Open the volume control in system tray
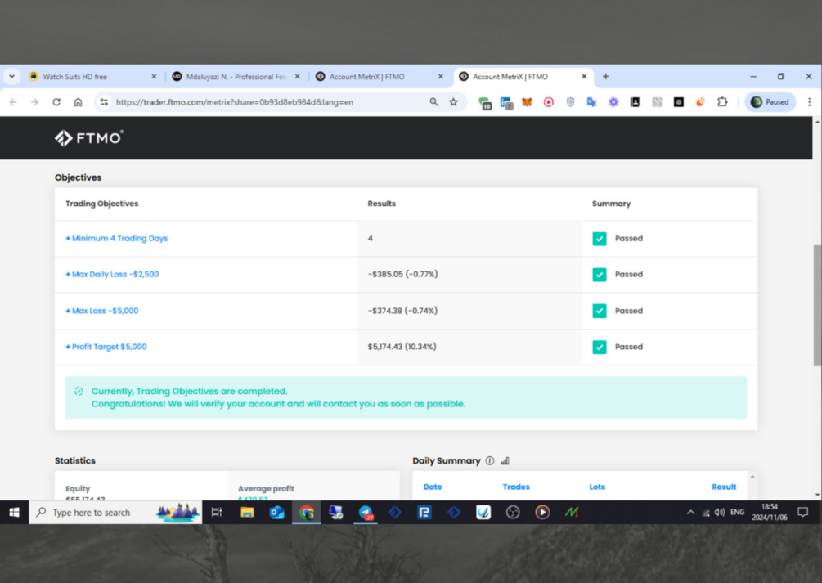This screenshot has width=822, height=583. 720,513
